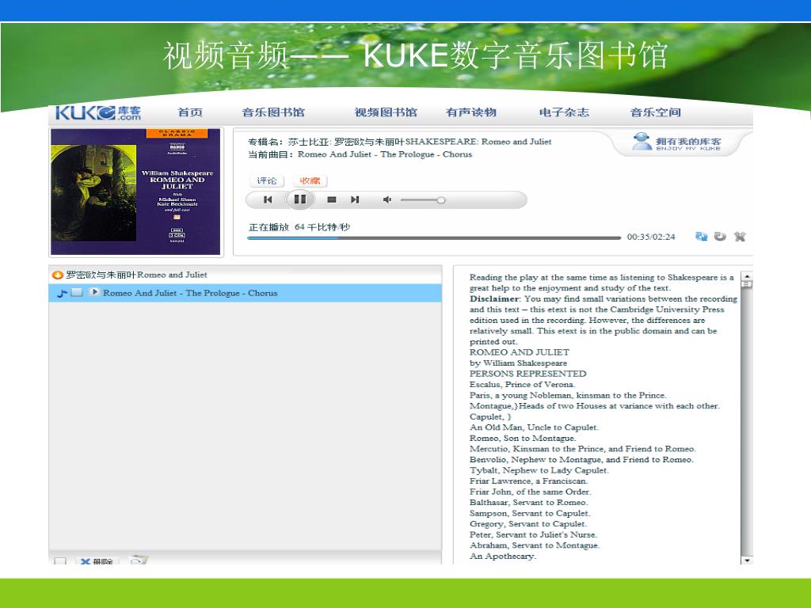
Task: Click the 删除 delete button
Action: click(97, 561)
